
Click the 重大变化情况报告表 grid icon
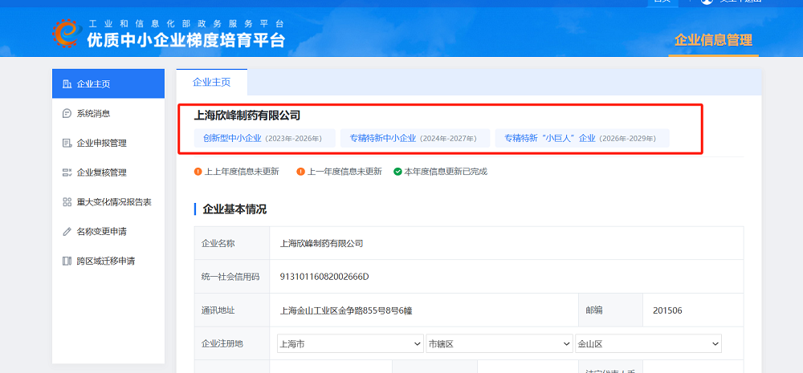click(67, 202)
